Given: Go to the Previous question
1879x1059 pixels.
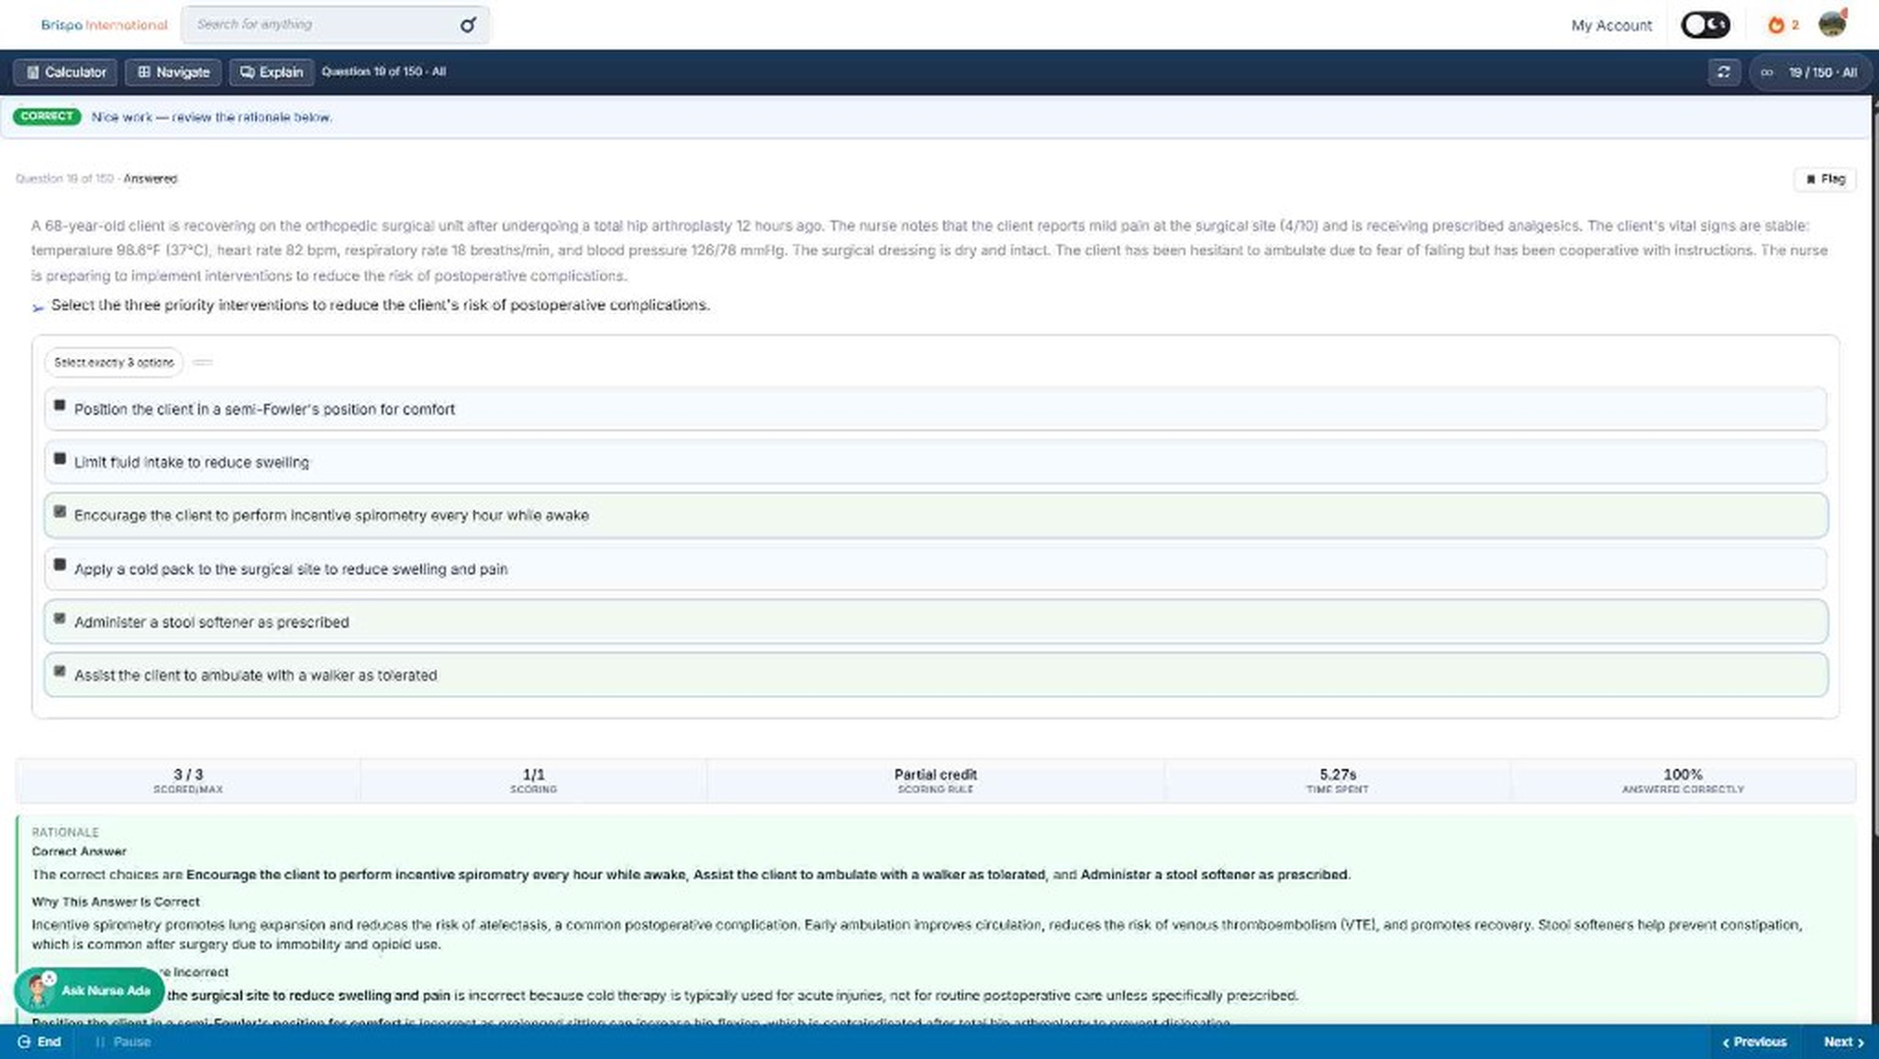Looking at the screenshot, I should 1754,1042.
